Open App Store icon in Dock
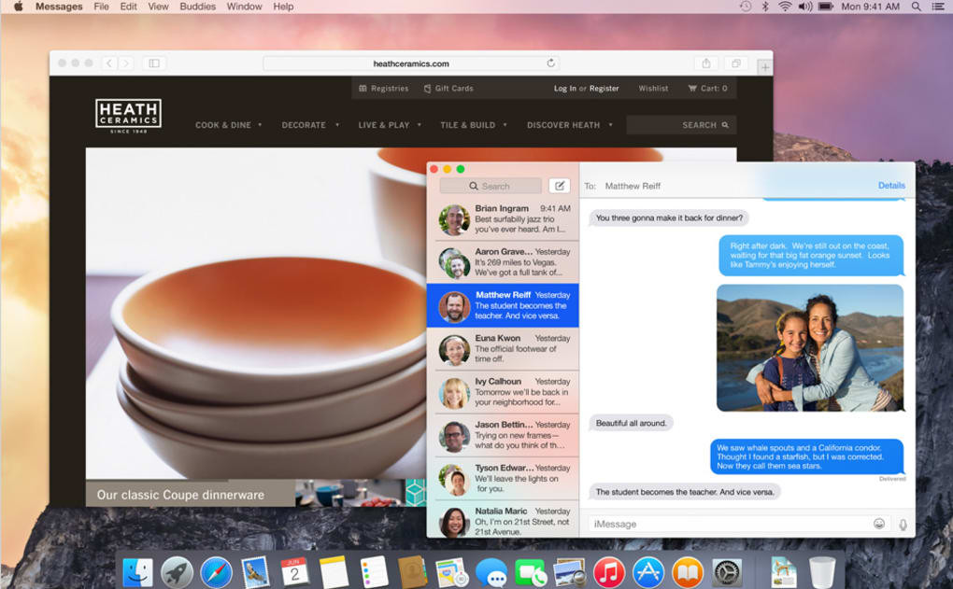The image size is (953, 589). (648, 572)
